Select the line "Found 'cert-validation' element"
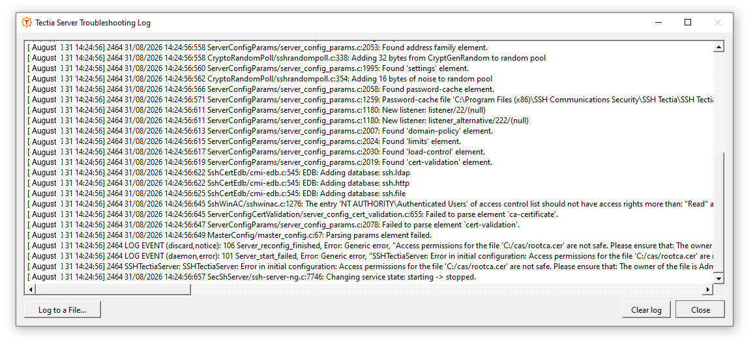Viewport: 755px width, 346px height. click(259, 162)
